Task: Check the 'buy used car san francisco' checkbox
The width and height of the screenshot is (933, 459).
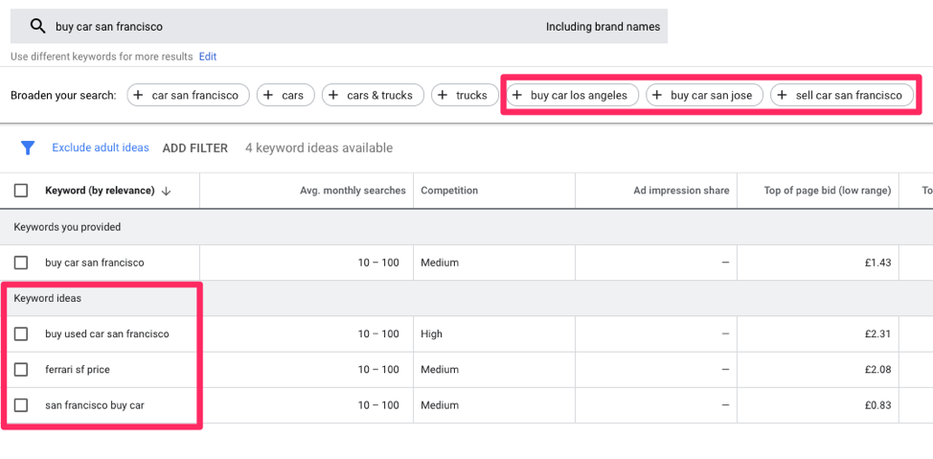Action: pos(21,334)
